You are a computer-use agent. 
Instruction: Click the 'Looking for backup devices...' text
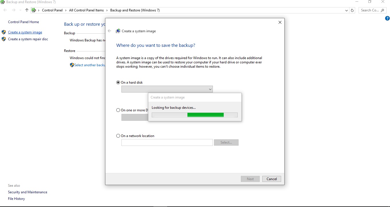(174, 108)
